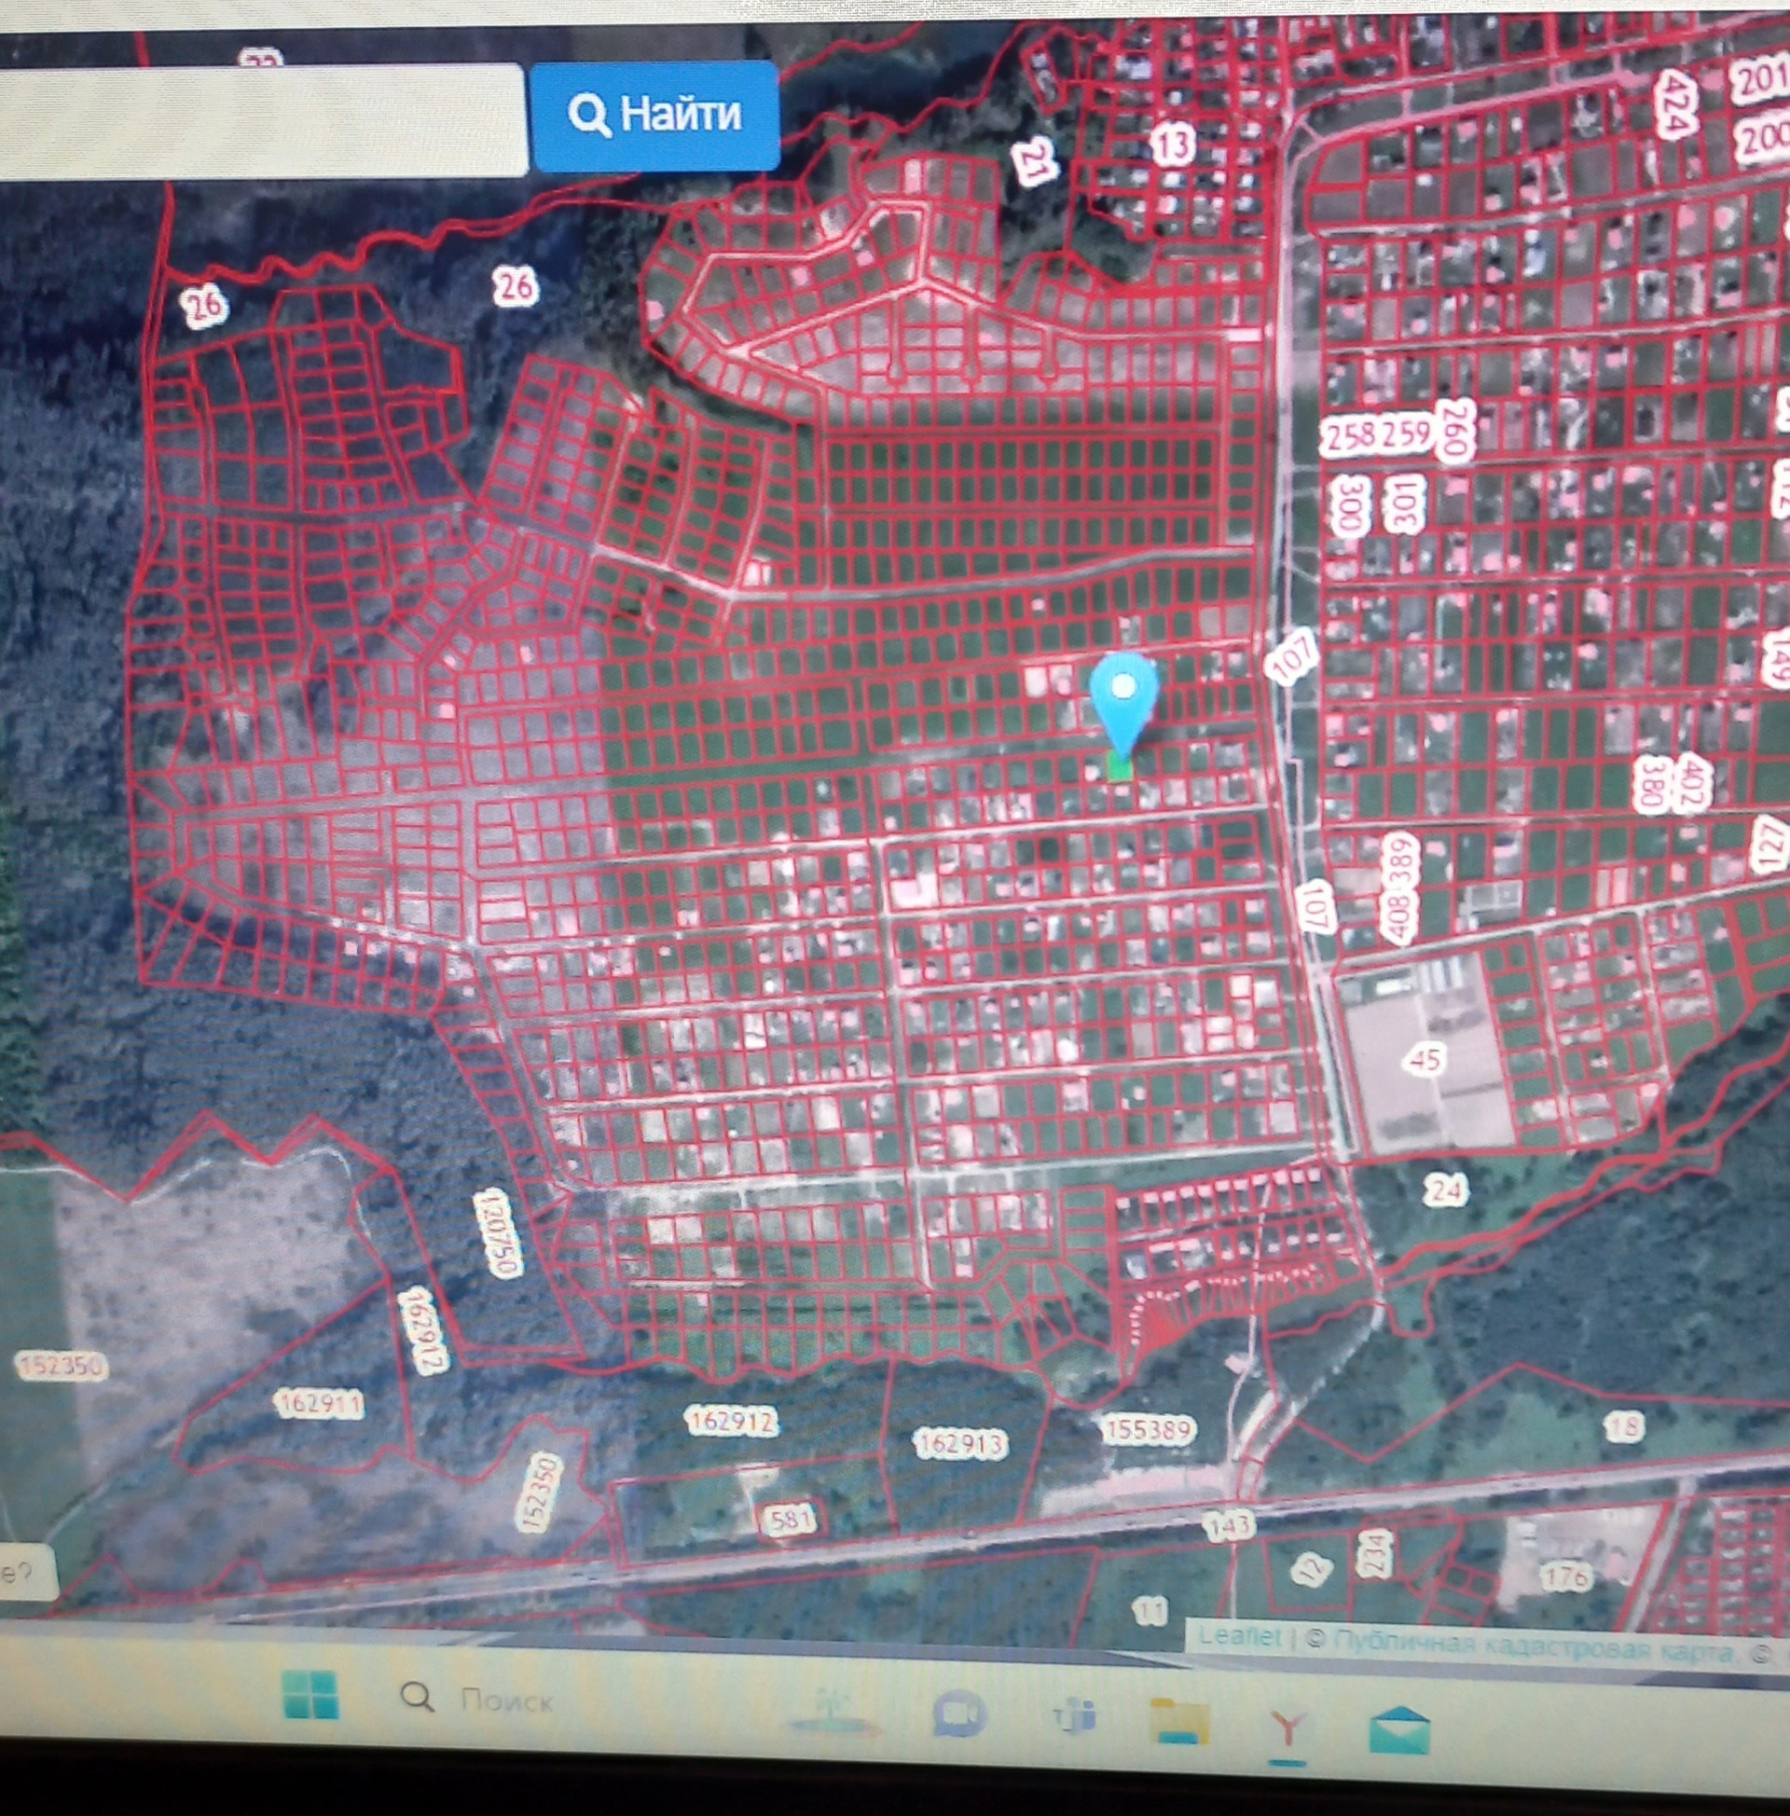
Task: Select the parcel labeled 162911
Action: (x=320, y=1405)
